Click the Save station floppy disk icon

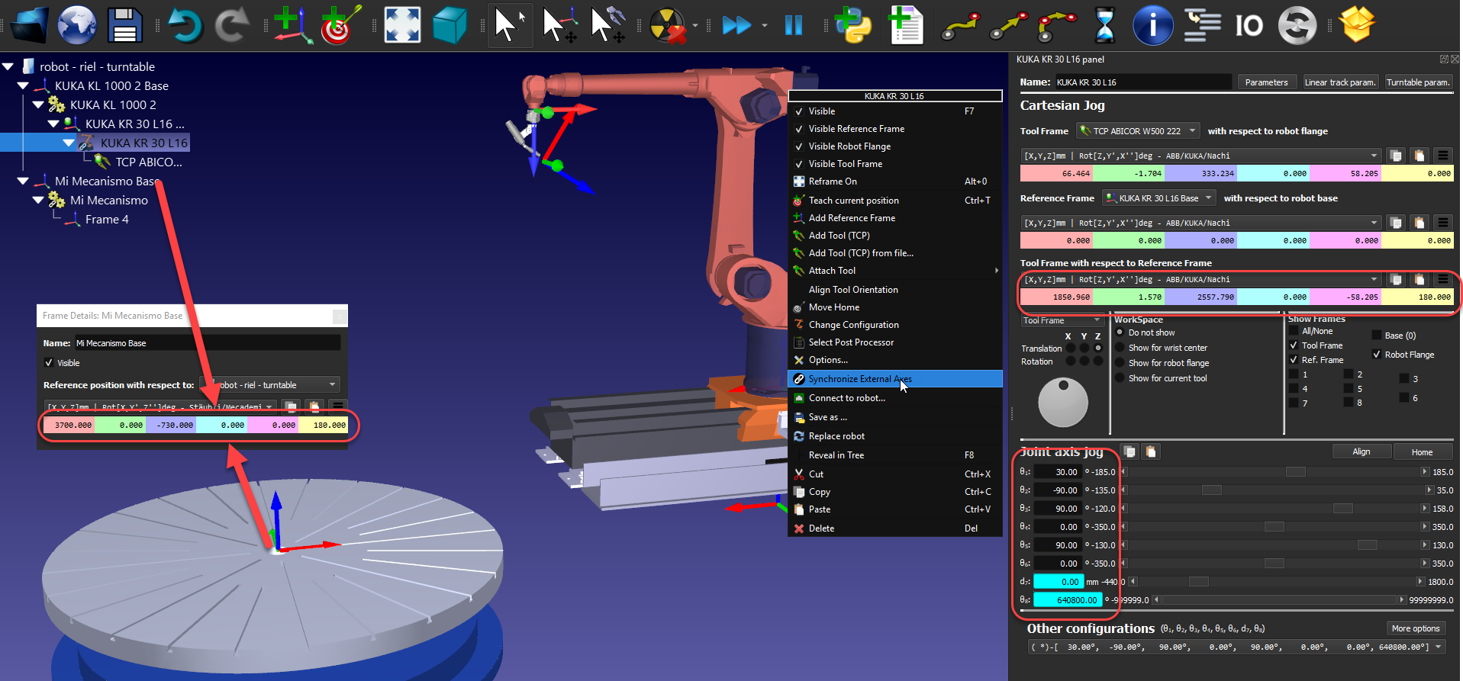coord(125,25)
